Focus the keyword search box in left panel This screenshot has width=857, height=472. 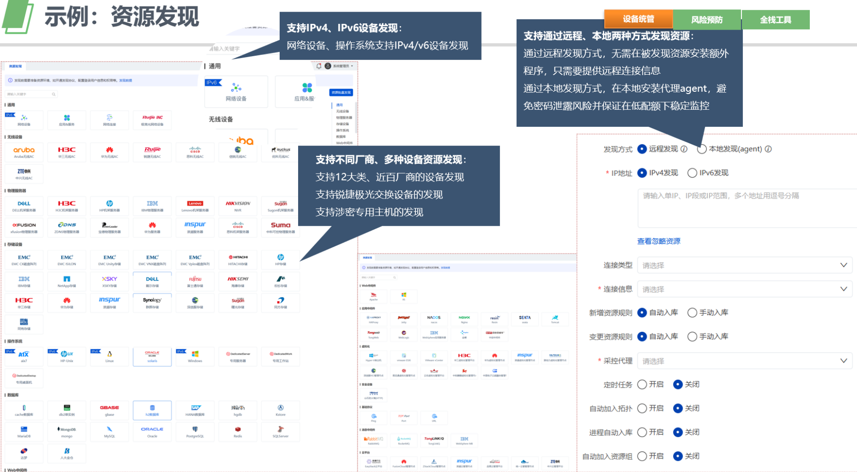coord(31,94)
